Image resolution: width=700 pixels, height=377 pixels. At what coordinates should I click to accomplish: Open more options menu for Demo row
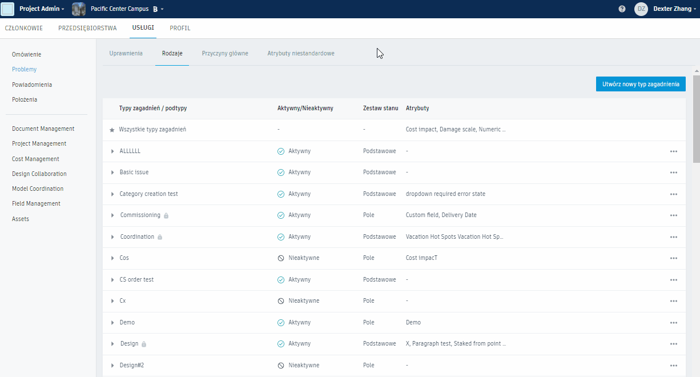click(674, 323)
